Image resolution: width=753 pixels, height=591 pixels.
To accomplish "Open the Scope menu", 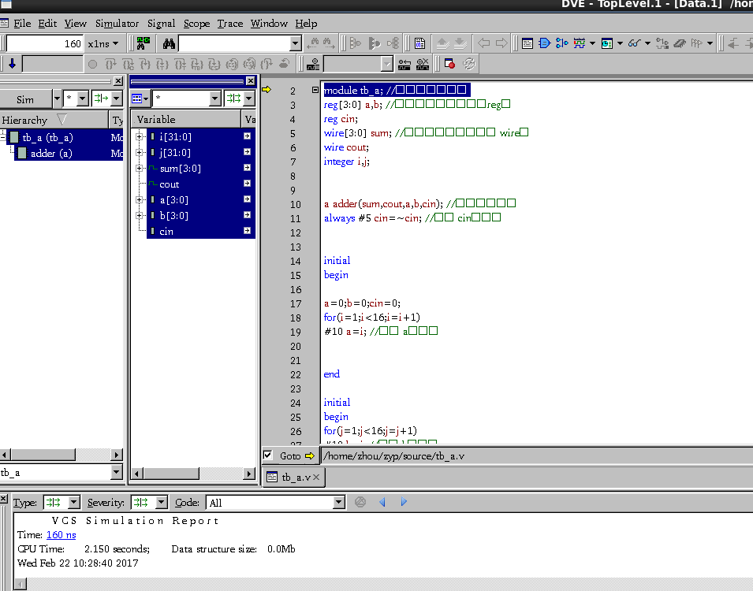I will coord(196,24).
